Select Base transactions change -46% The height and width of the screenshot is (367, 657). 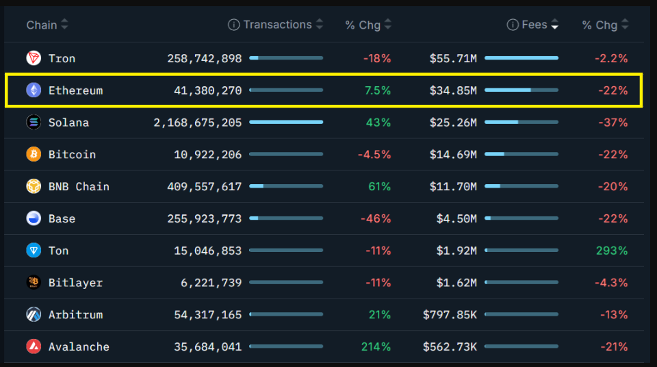pyautogui.click(x=376, y=219)
